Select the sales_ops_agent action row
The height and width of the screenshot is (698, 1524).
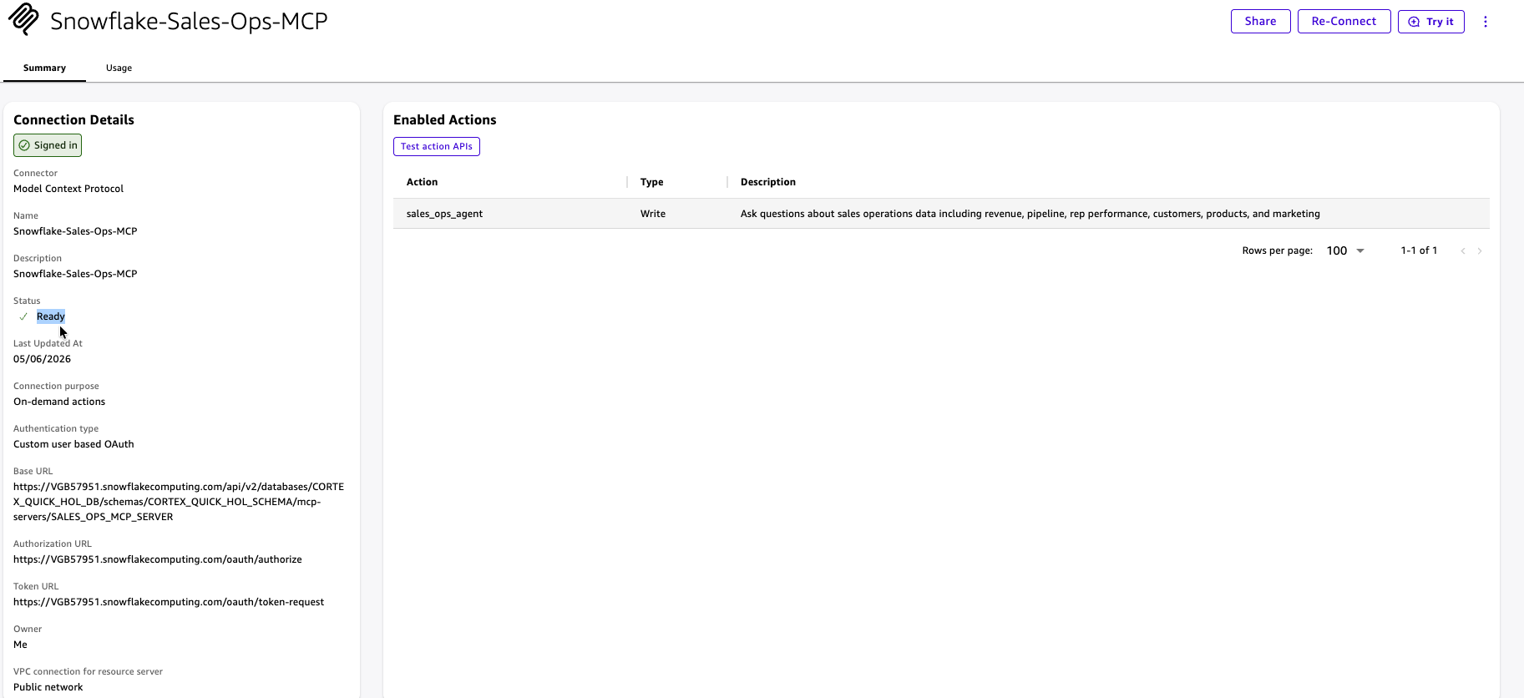point(941,214)
